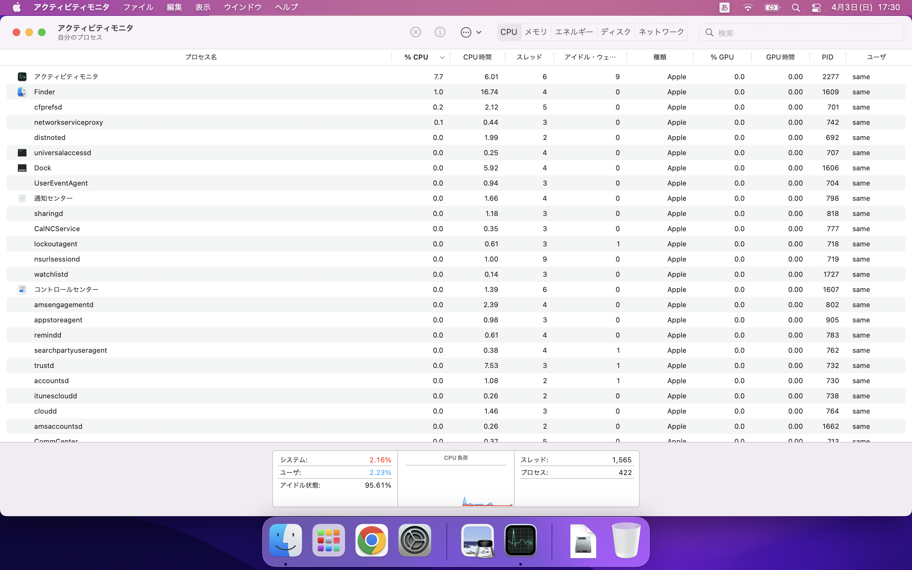Click the PID value 2277
This screenshot has width=912, height=570.
pyautogui.click(x=830, y=77)
